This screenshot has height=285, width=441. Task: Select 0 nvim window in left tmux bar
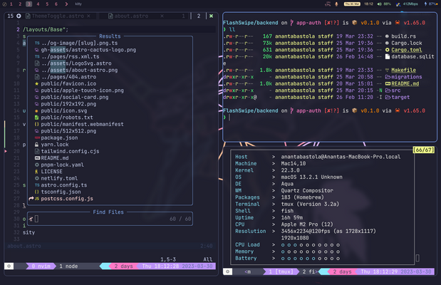coord(41,266)
